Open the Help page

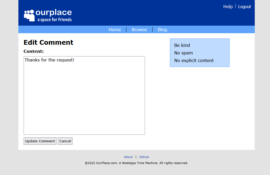tap(228, 7)
